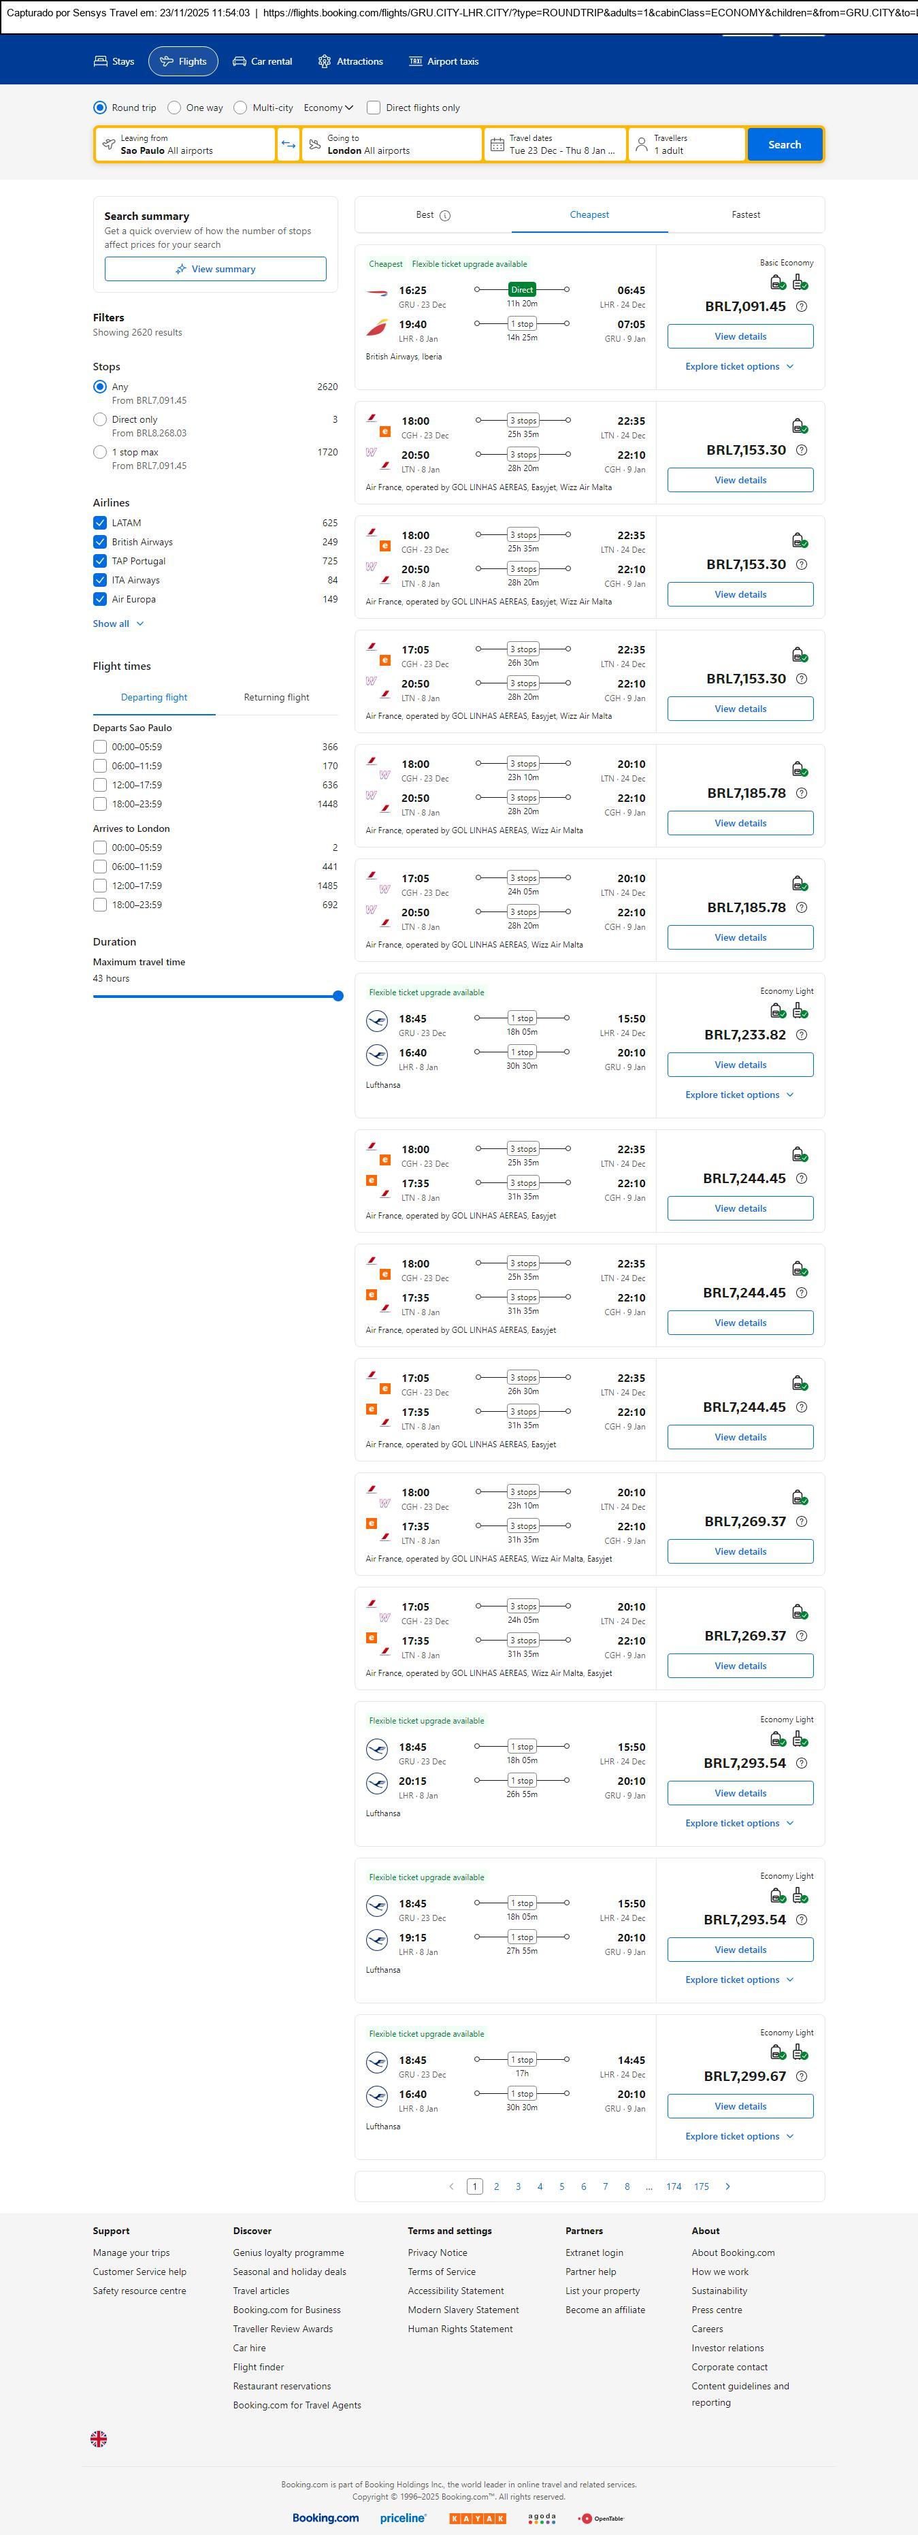Click the swap origin and destination arrows icon
Viewport: 918px width, 2535px height.
[x=289, y=145]
